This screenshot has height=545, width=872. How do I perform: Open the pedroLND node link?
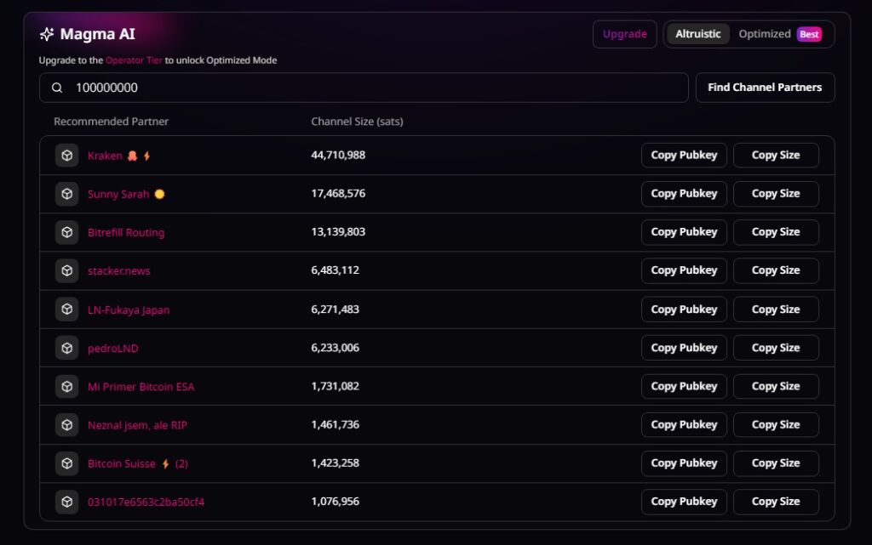click(113, 349)
